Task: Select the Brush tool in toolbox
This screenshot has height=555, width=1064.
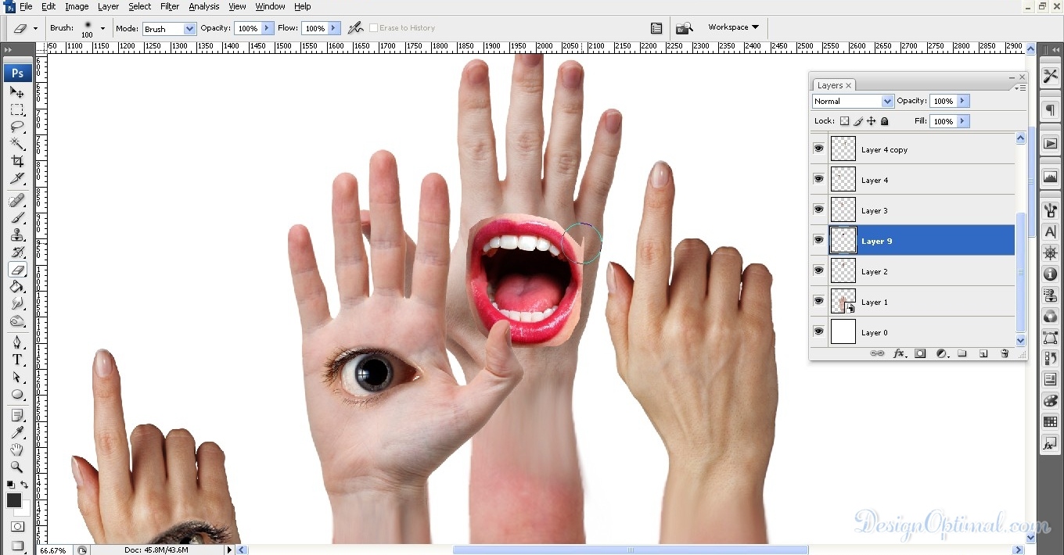Action: point(17,218)
